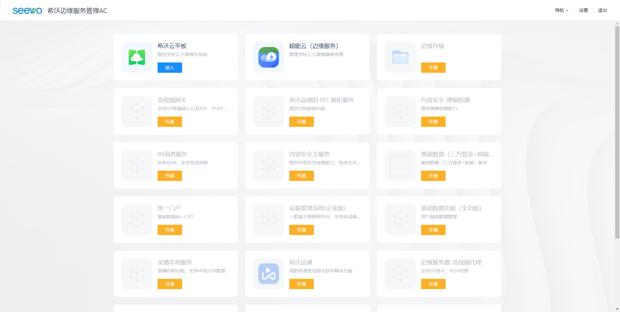Click 开通 for 统一门户

pos(170,230)
